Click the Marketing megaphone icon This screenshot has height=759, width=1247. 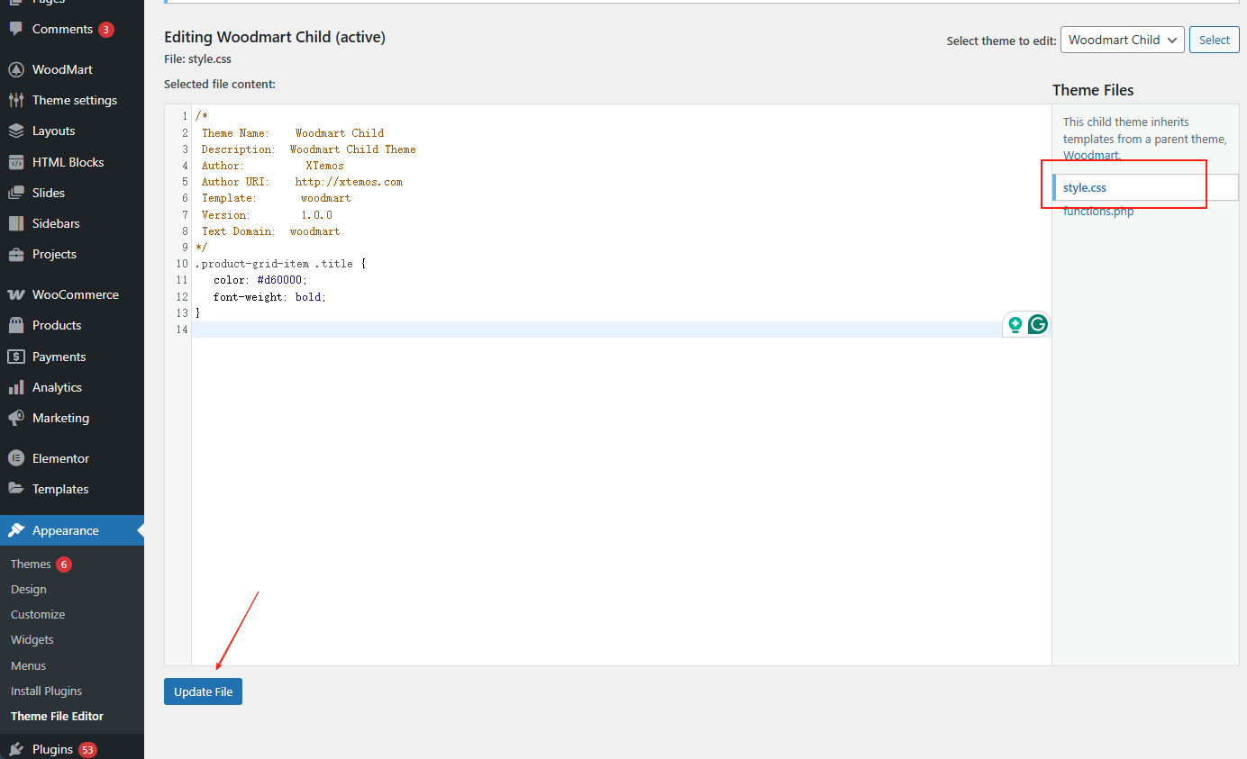pyautogui.click(x=16, y=418)
